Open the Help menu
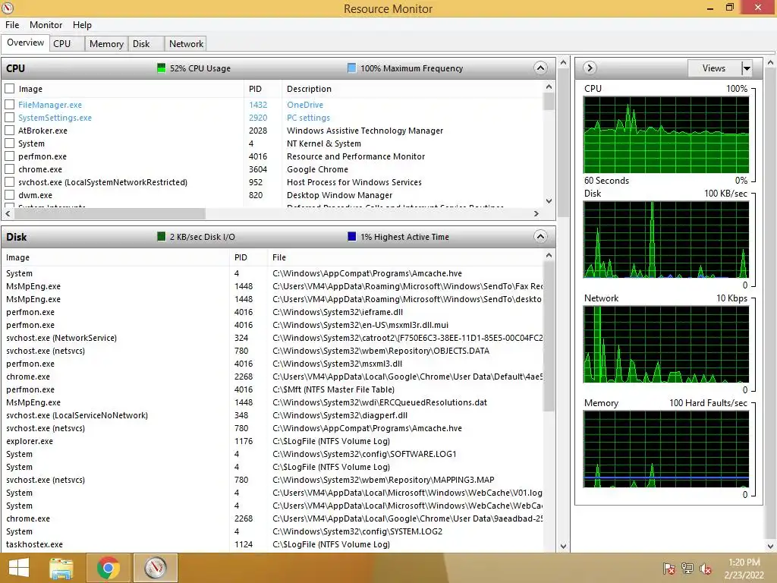The image size is (777, 583). (x=82, y=25)
